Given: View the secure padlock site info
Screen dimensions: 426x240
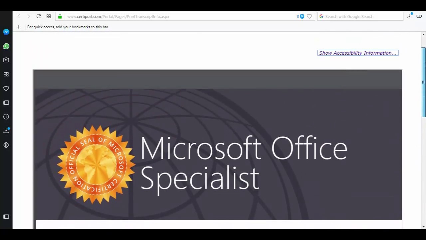Looking at the screenshot, I should 60,16.
